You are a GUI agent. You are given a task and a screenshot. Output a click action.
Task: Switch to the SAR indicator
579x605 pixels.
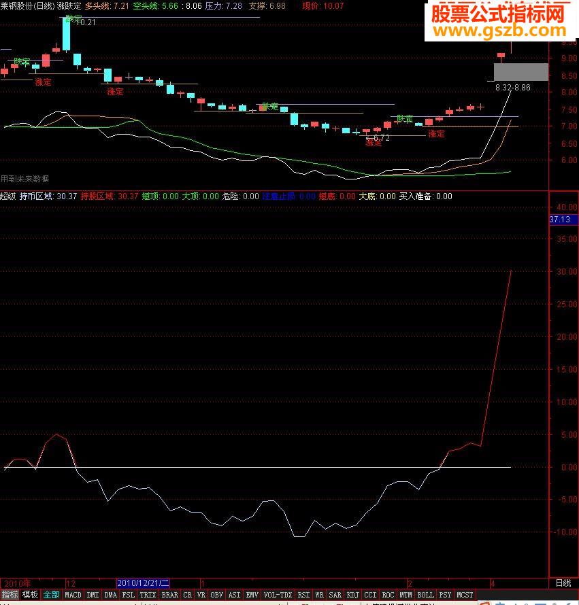(335, 595)
